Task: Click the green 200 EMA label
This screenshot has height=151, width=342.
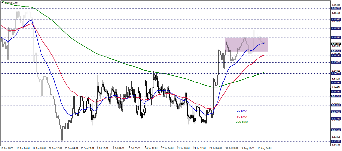Action: click(x=242, y=122)
